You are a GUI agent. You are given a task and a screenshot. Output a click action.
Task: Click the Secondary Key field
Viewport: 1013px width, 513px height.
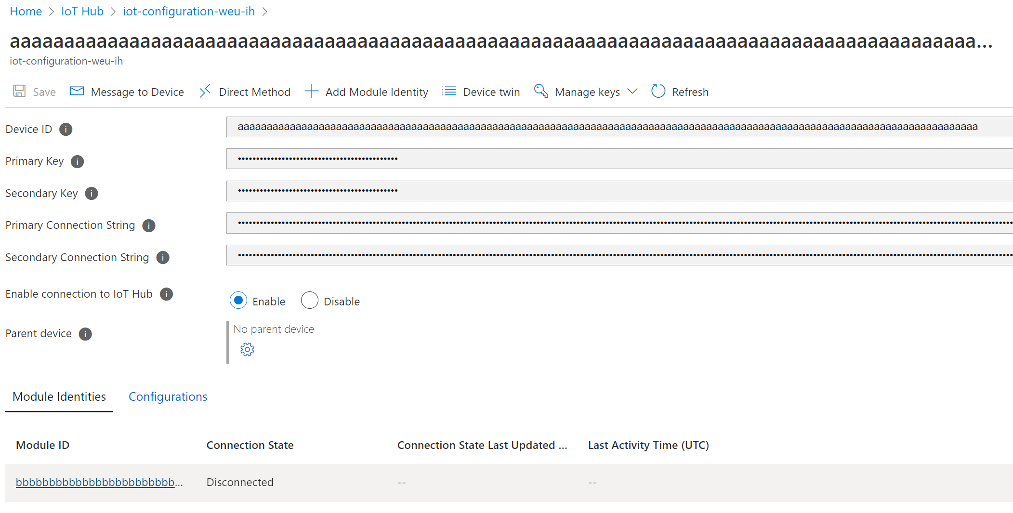pos(619,191)
